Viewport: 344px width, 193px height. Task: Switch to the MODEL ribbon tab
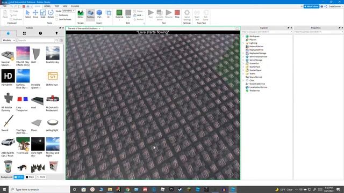[x=47, y=6]
